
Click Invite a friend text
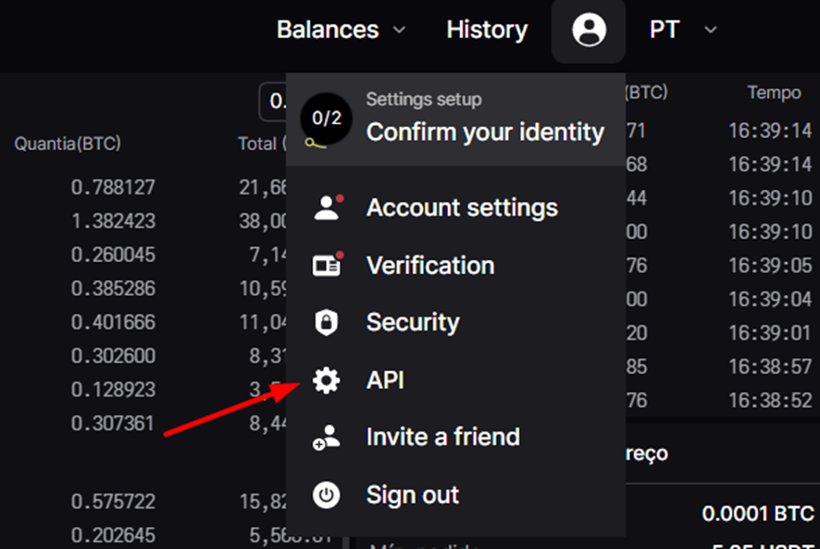click(x=443, y=437)
